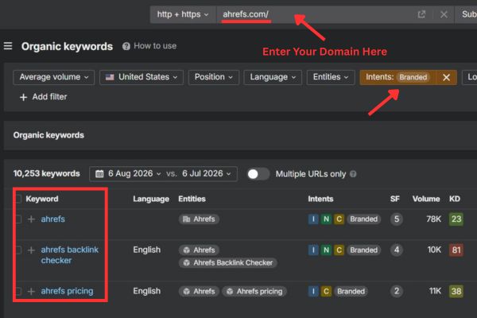
Task: Click the C intent badge in ahrefs pricing row
Action: pyautogui.click(x=326, y=291)
